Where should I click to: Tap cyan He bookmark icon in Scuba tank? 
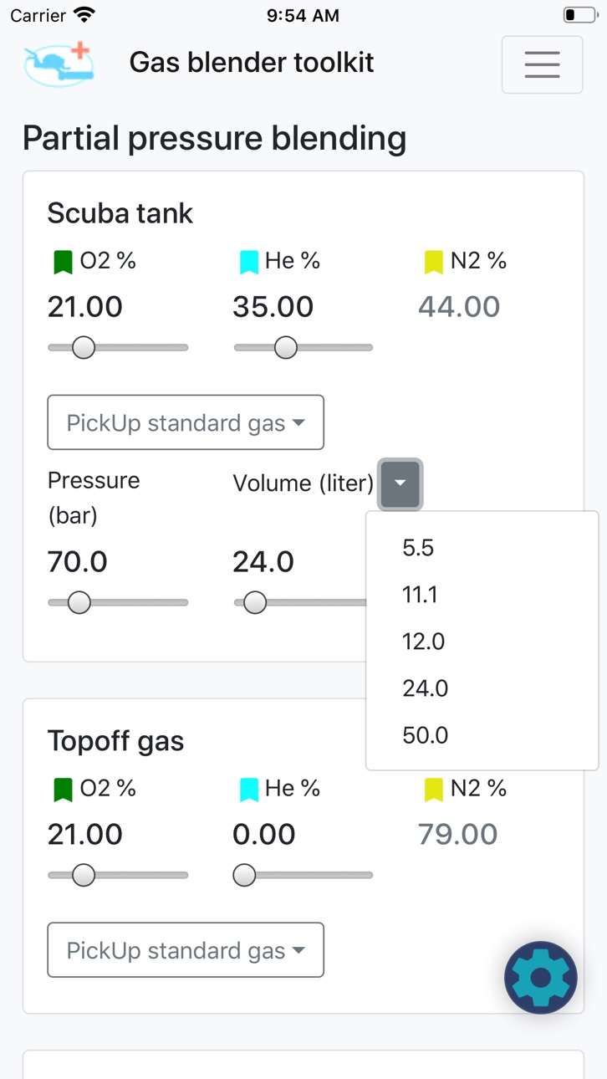pyautogui.click(x=248, y=263)
